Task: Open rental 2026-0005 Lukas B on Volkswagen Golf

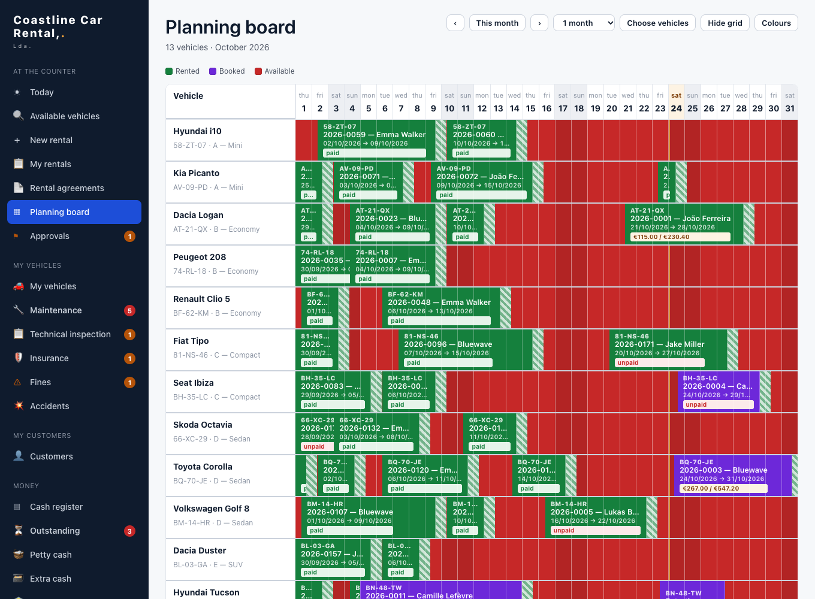Action: tap(596, 518)
